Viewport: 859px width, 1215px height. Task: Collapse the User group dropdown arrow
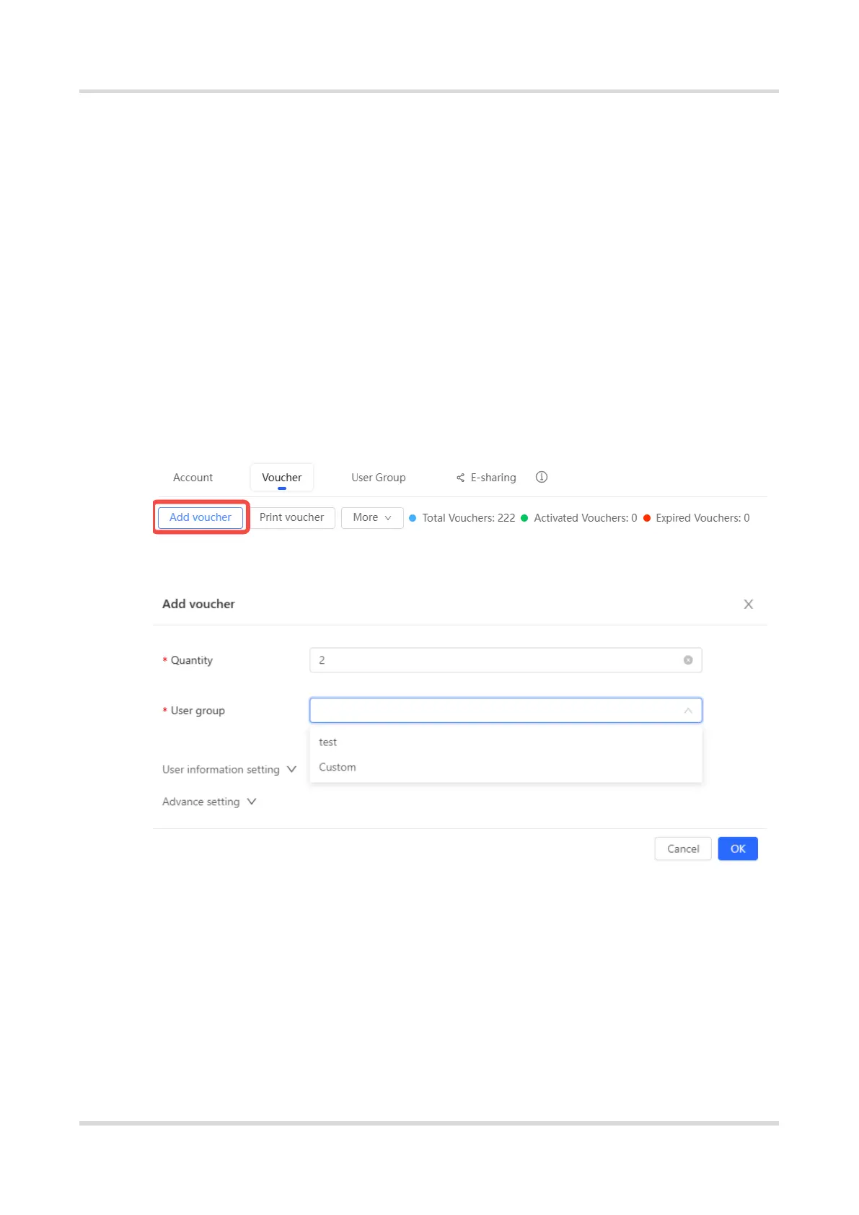click(x=688, y=711)
